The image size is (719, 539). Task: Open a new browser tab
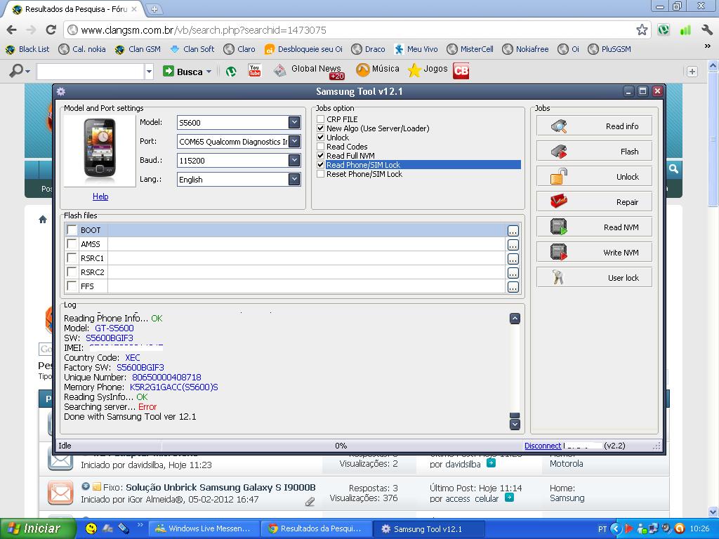pos(154,9)
